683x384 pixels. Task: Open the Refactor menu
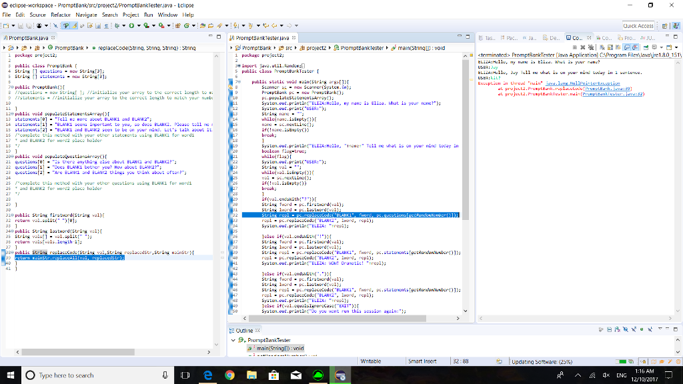pos(61,15)
